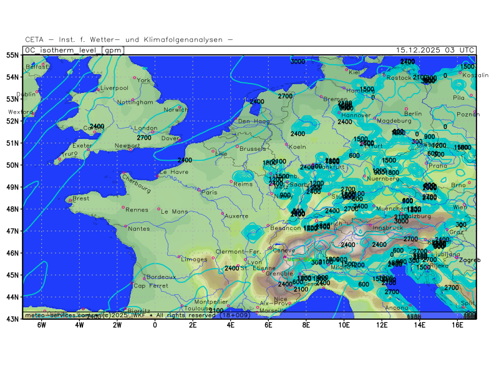Image resolution: width=499 pixels, height=374 pixels.
Task: Click the Ancona city label
Action: 397,308
